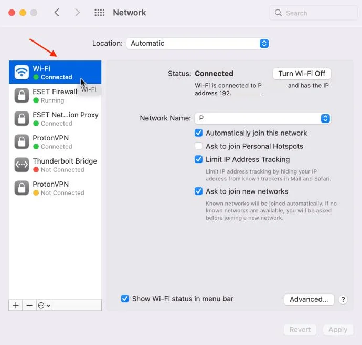Select the not connected ProtonVPN service
Viewport: 362px width, 345px height.
pos(55,188)
